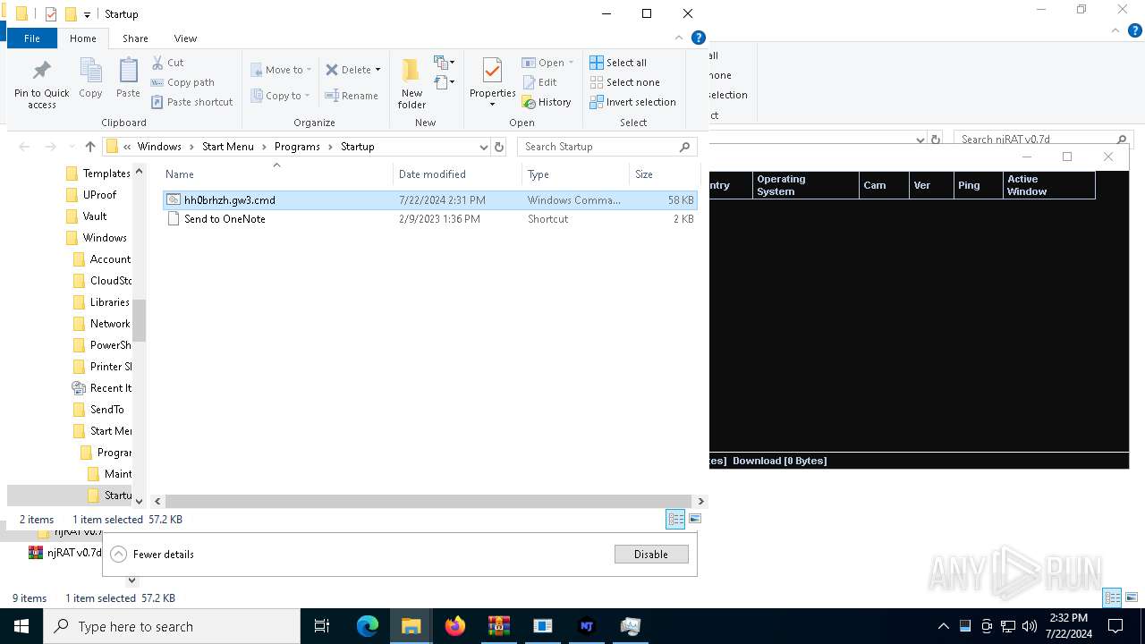Click Open in the ribbon

click(547, 63)
